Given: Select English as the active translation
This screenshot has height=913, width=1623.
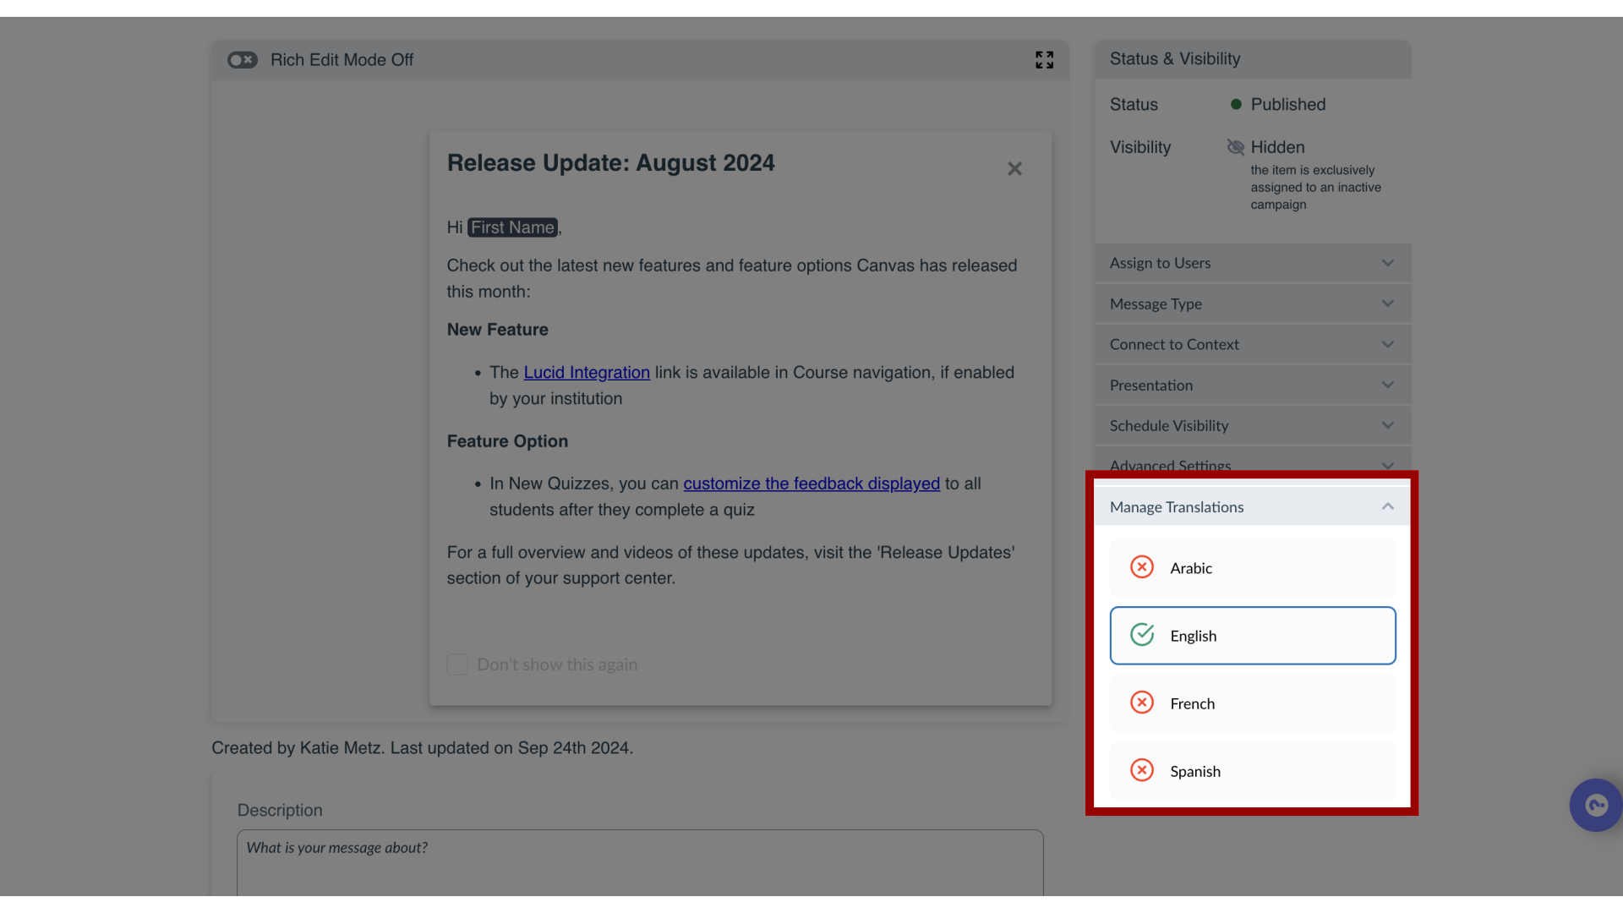Looking at the screenshot, I should (x=1252, y=636).
